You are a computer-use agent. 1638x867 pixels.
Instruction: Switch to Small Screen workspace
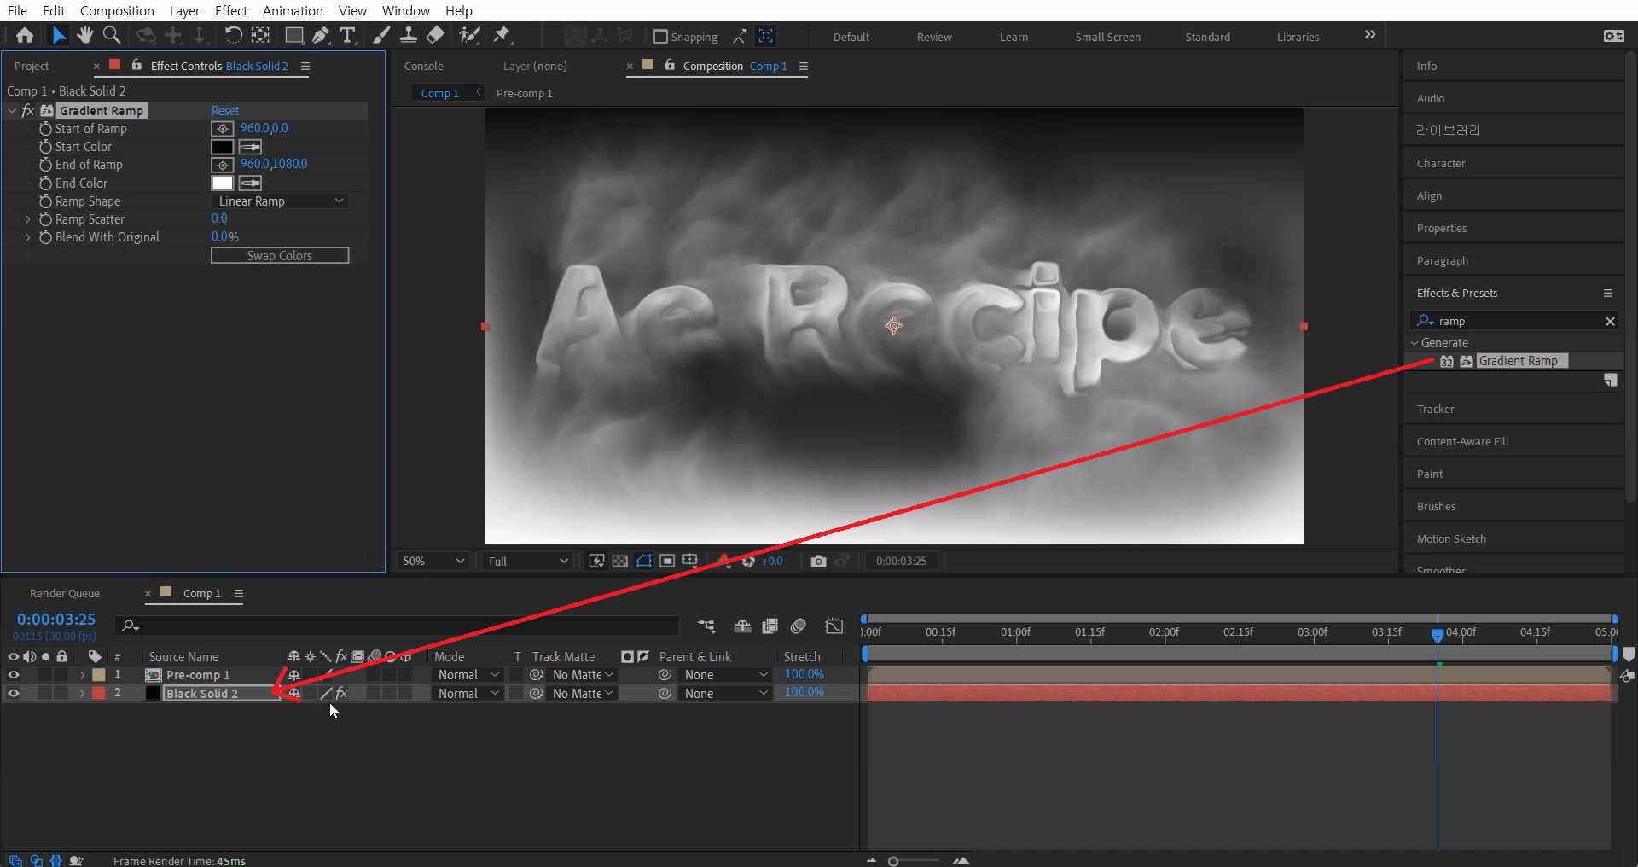coord(1107,37)
